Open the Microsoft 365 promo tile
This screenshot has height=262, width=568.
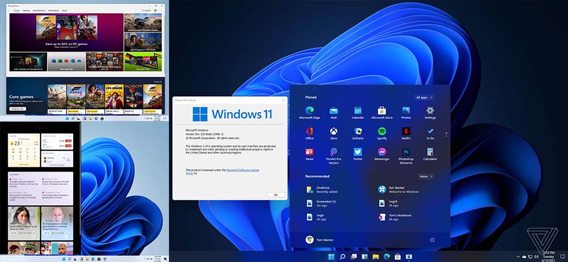pos(67,62)
